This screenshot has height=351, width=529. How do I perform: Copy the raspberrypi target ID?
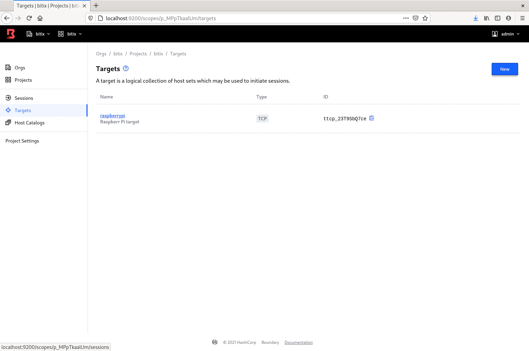[372, 118]
